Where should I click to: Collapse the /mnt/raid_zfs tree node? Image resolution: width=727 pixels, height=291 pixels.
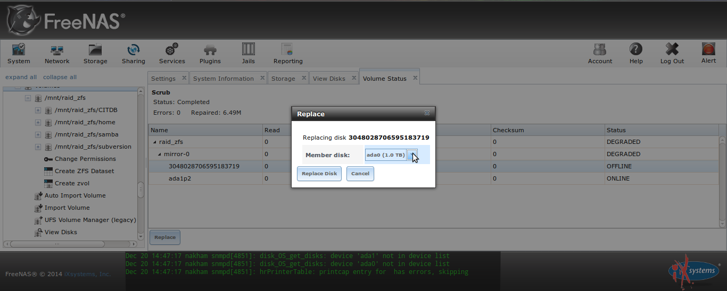28,98
